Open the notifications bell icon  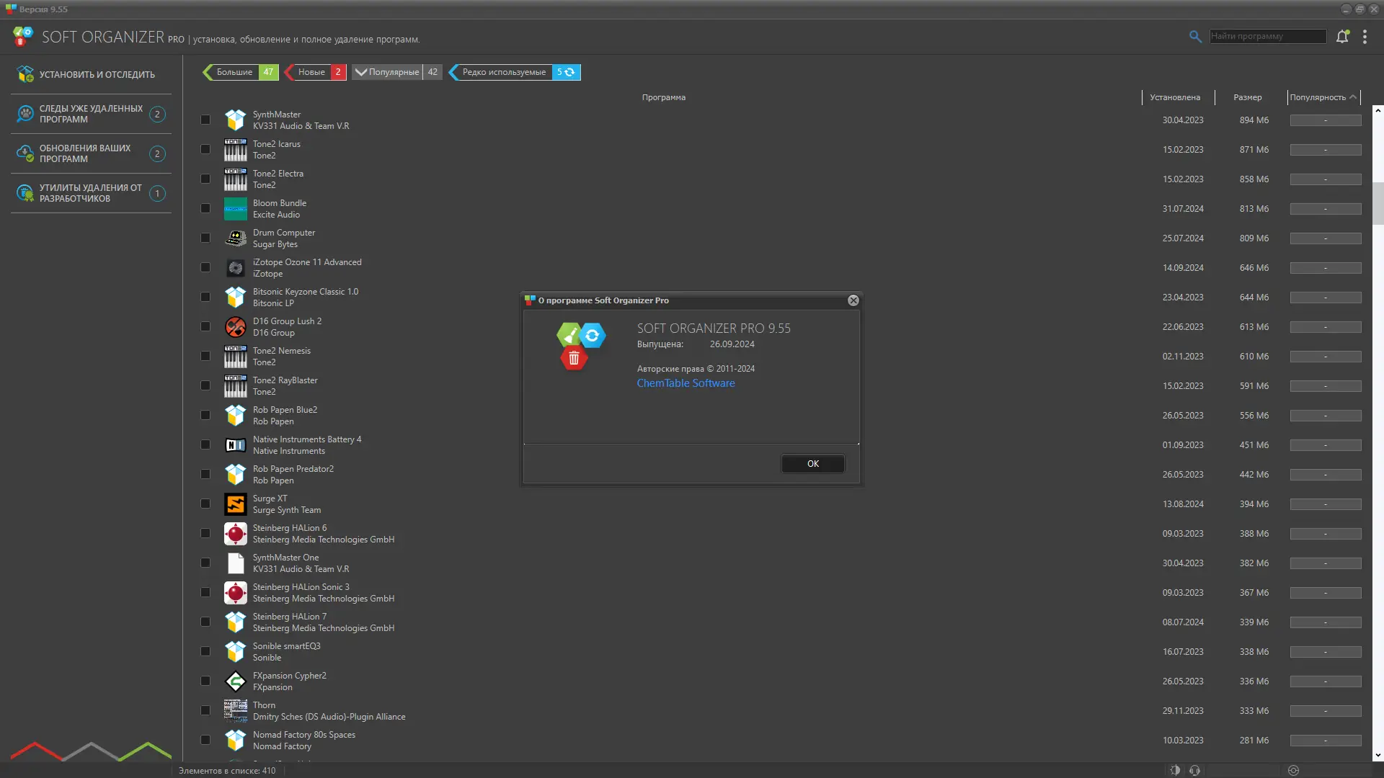(x=1342, y=36)
